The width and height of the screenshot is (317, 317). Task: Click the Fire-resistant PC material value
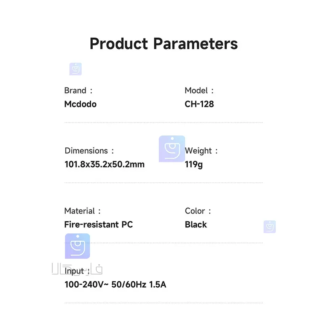pyautogui.click(x=99, y=225)
